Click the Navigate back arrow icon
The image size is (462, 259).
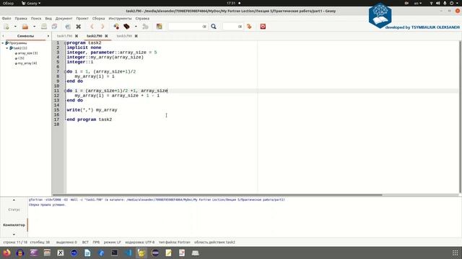click(x=92, y=27)
